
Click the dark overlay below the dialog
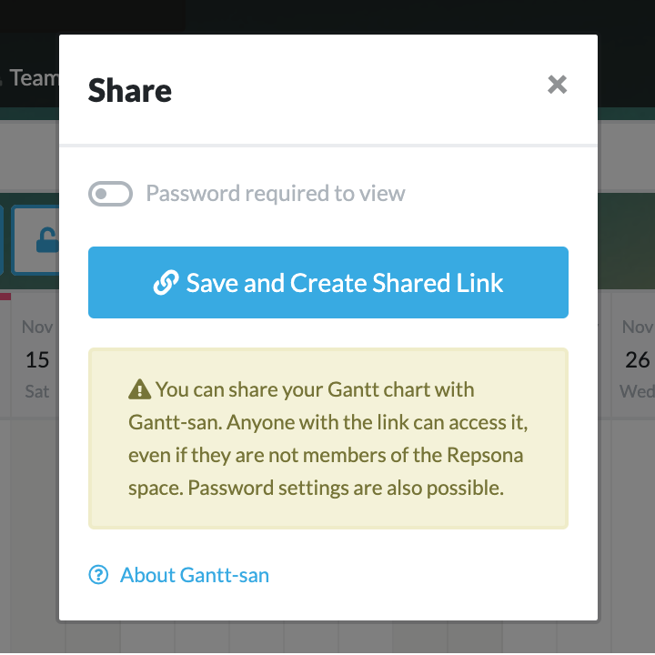pyautogui.click(x=327, y=639)
